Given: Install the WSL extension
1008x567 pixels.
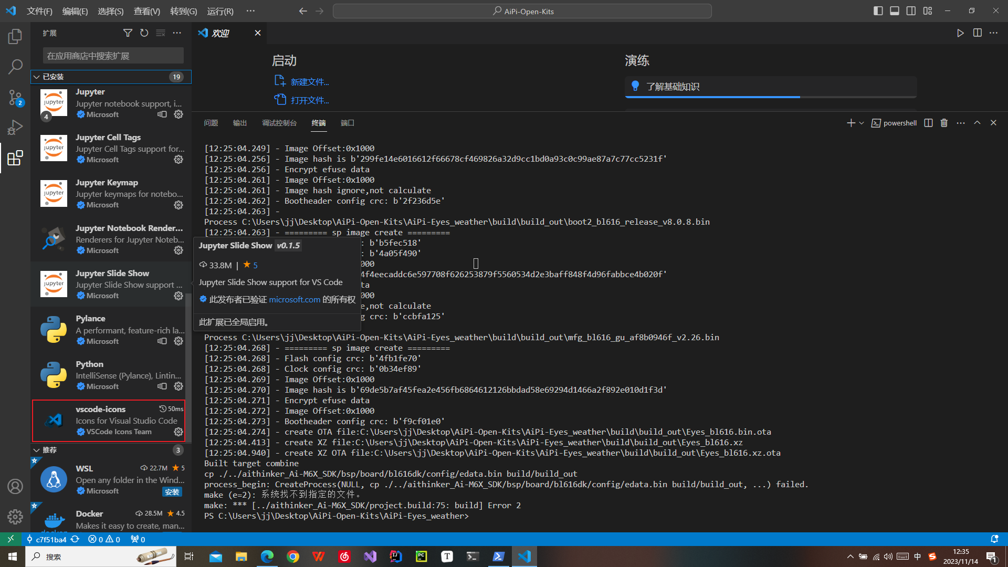Looking at the screenshot, I should 172,492.
